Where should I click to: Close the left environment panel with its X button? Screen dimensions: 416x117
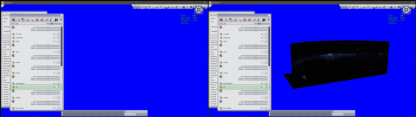pos(62,15)
